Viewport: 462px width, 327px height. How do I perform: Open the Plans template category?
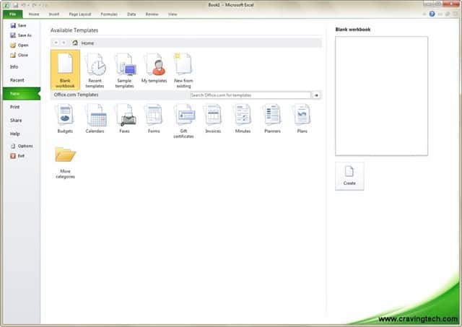pos(302,118)
